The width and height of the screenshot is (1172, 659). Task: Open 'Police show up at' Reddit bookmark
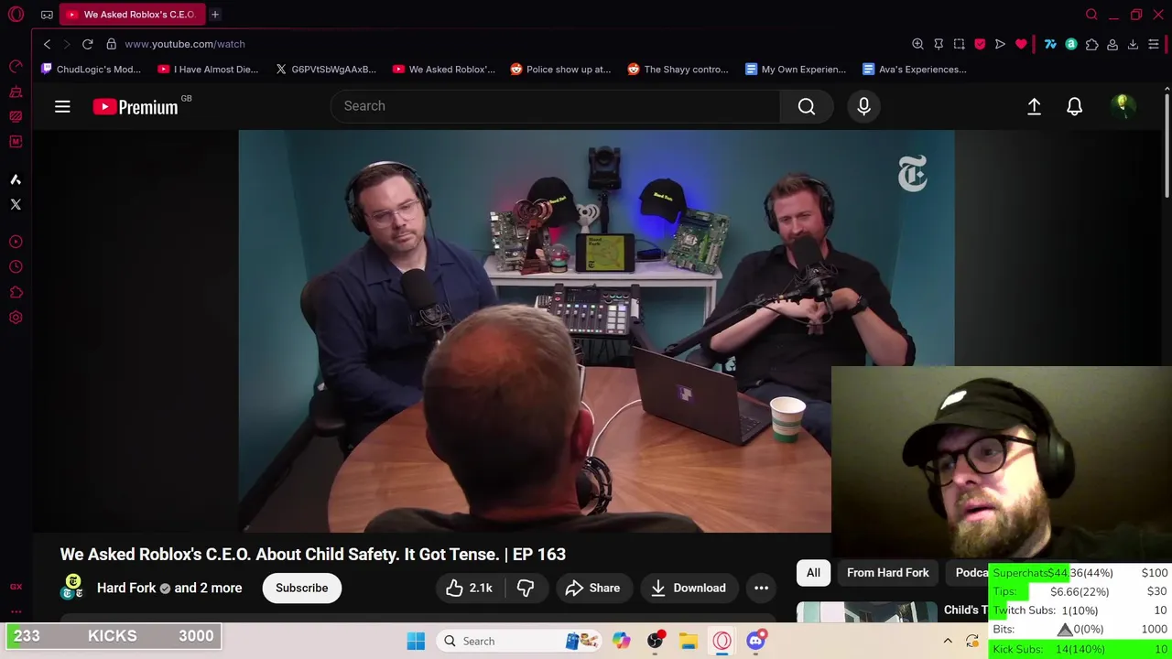point(560,70)
